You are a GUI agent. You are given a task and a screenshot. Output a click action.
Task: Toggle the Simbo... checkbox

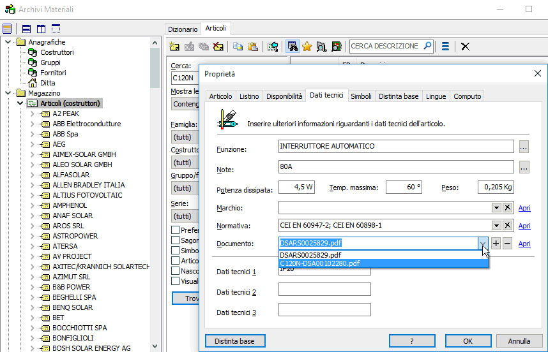pos(176,251)
